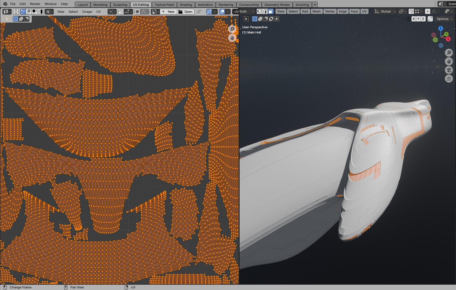Click New image button
456x290 pixels.
(168, 12)
